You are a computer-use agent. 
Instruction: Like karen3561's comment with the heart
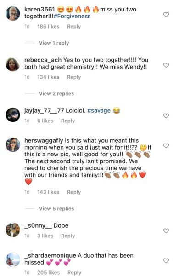click(x=166, y=15)
